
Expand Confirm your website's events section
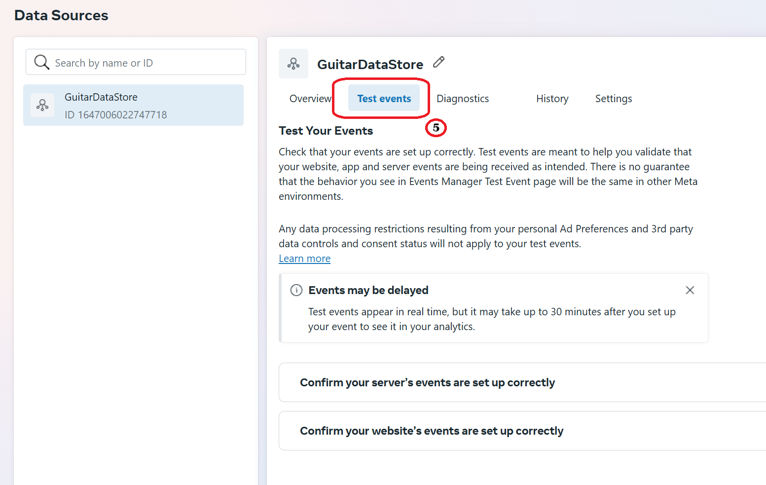pyautogui.click(x=522, y=431)
